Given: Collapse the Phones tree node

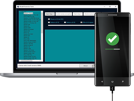Looking at the screenshot, I should click(x=20, y=12).
